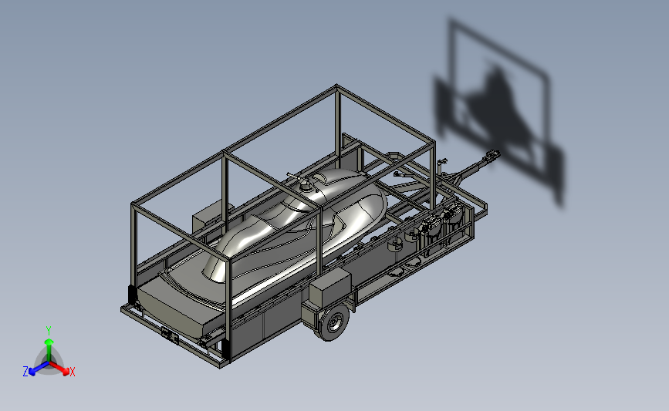The width and height of the screenshot is (669, 411).
Task: Click the blue Z axis arrow on triad
Action: coord(38,369)
